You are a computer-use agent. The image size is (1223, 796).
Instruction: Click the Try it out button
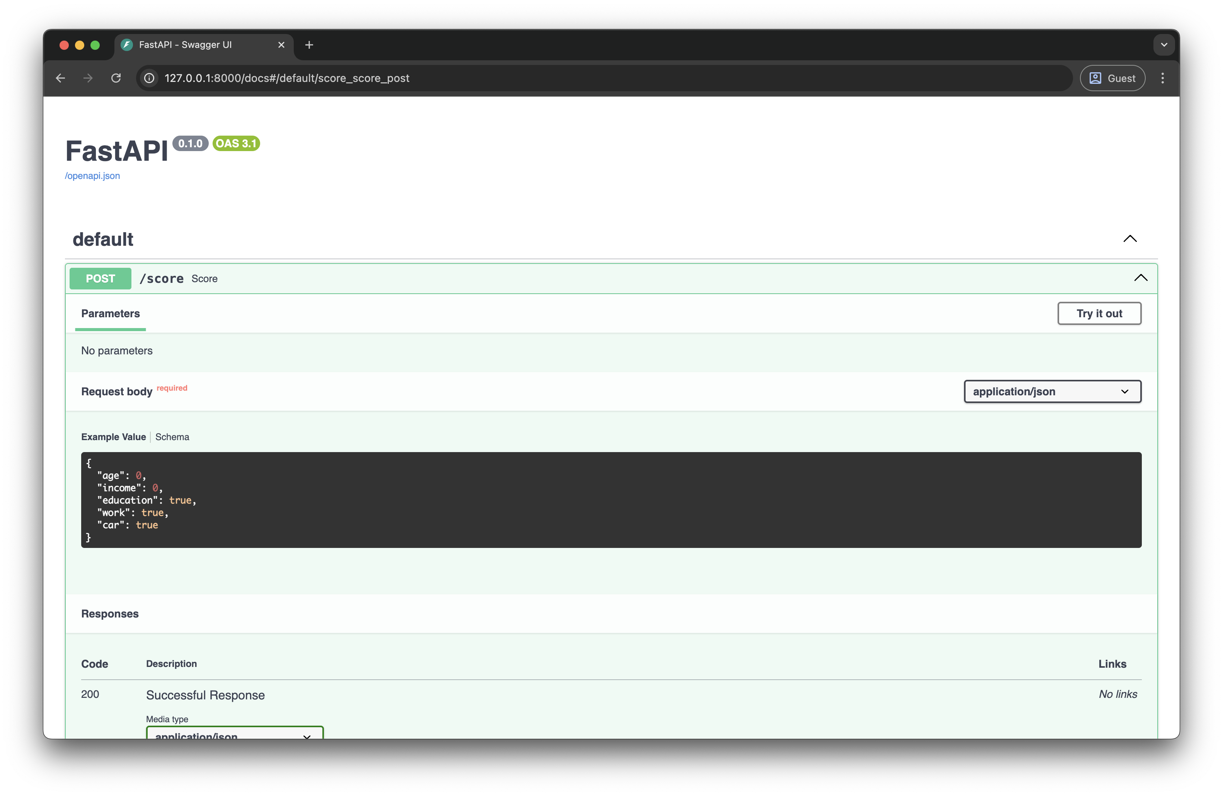click(x=1099, y=313)
